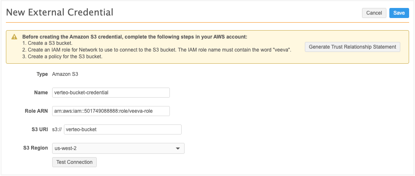Click Generate Trust Relationship Statement
This screenshot has width=415, height=176.
[352, 47]
